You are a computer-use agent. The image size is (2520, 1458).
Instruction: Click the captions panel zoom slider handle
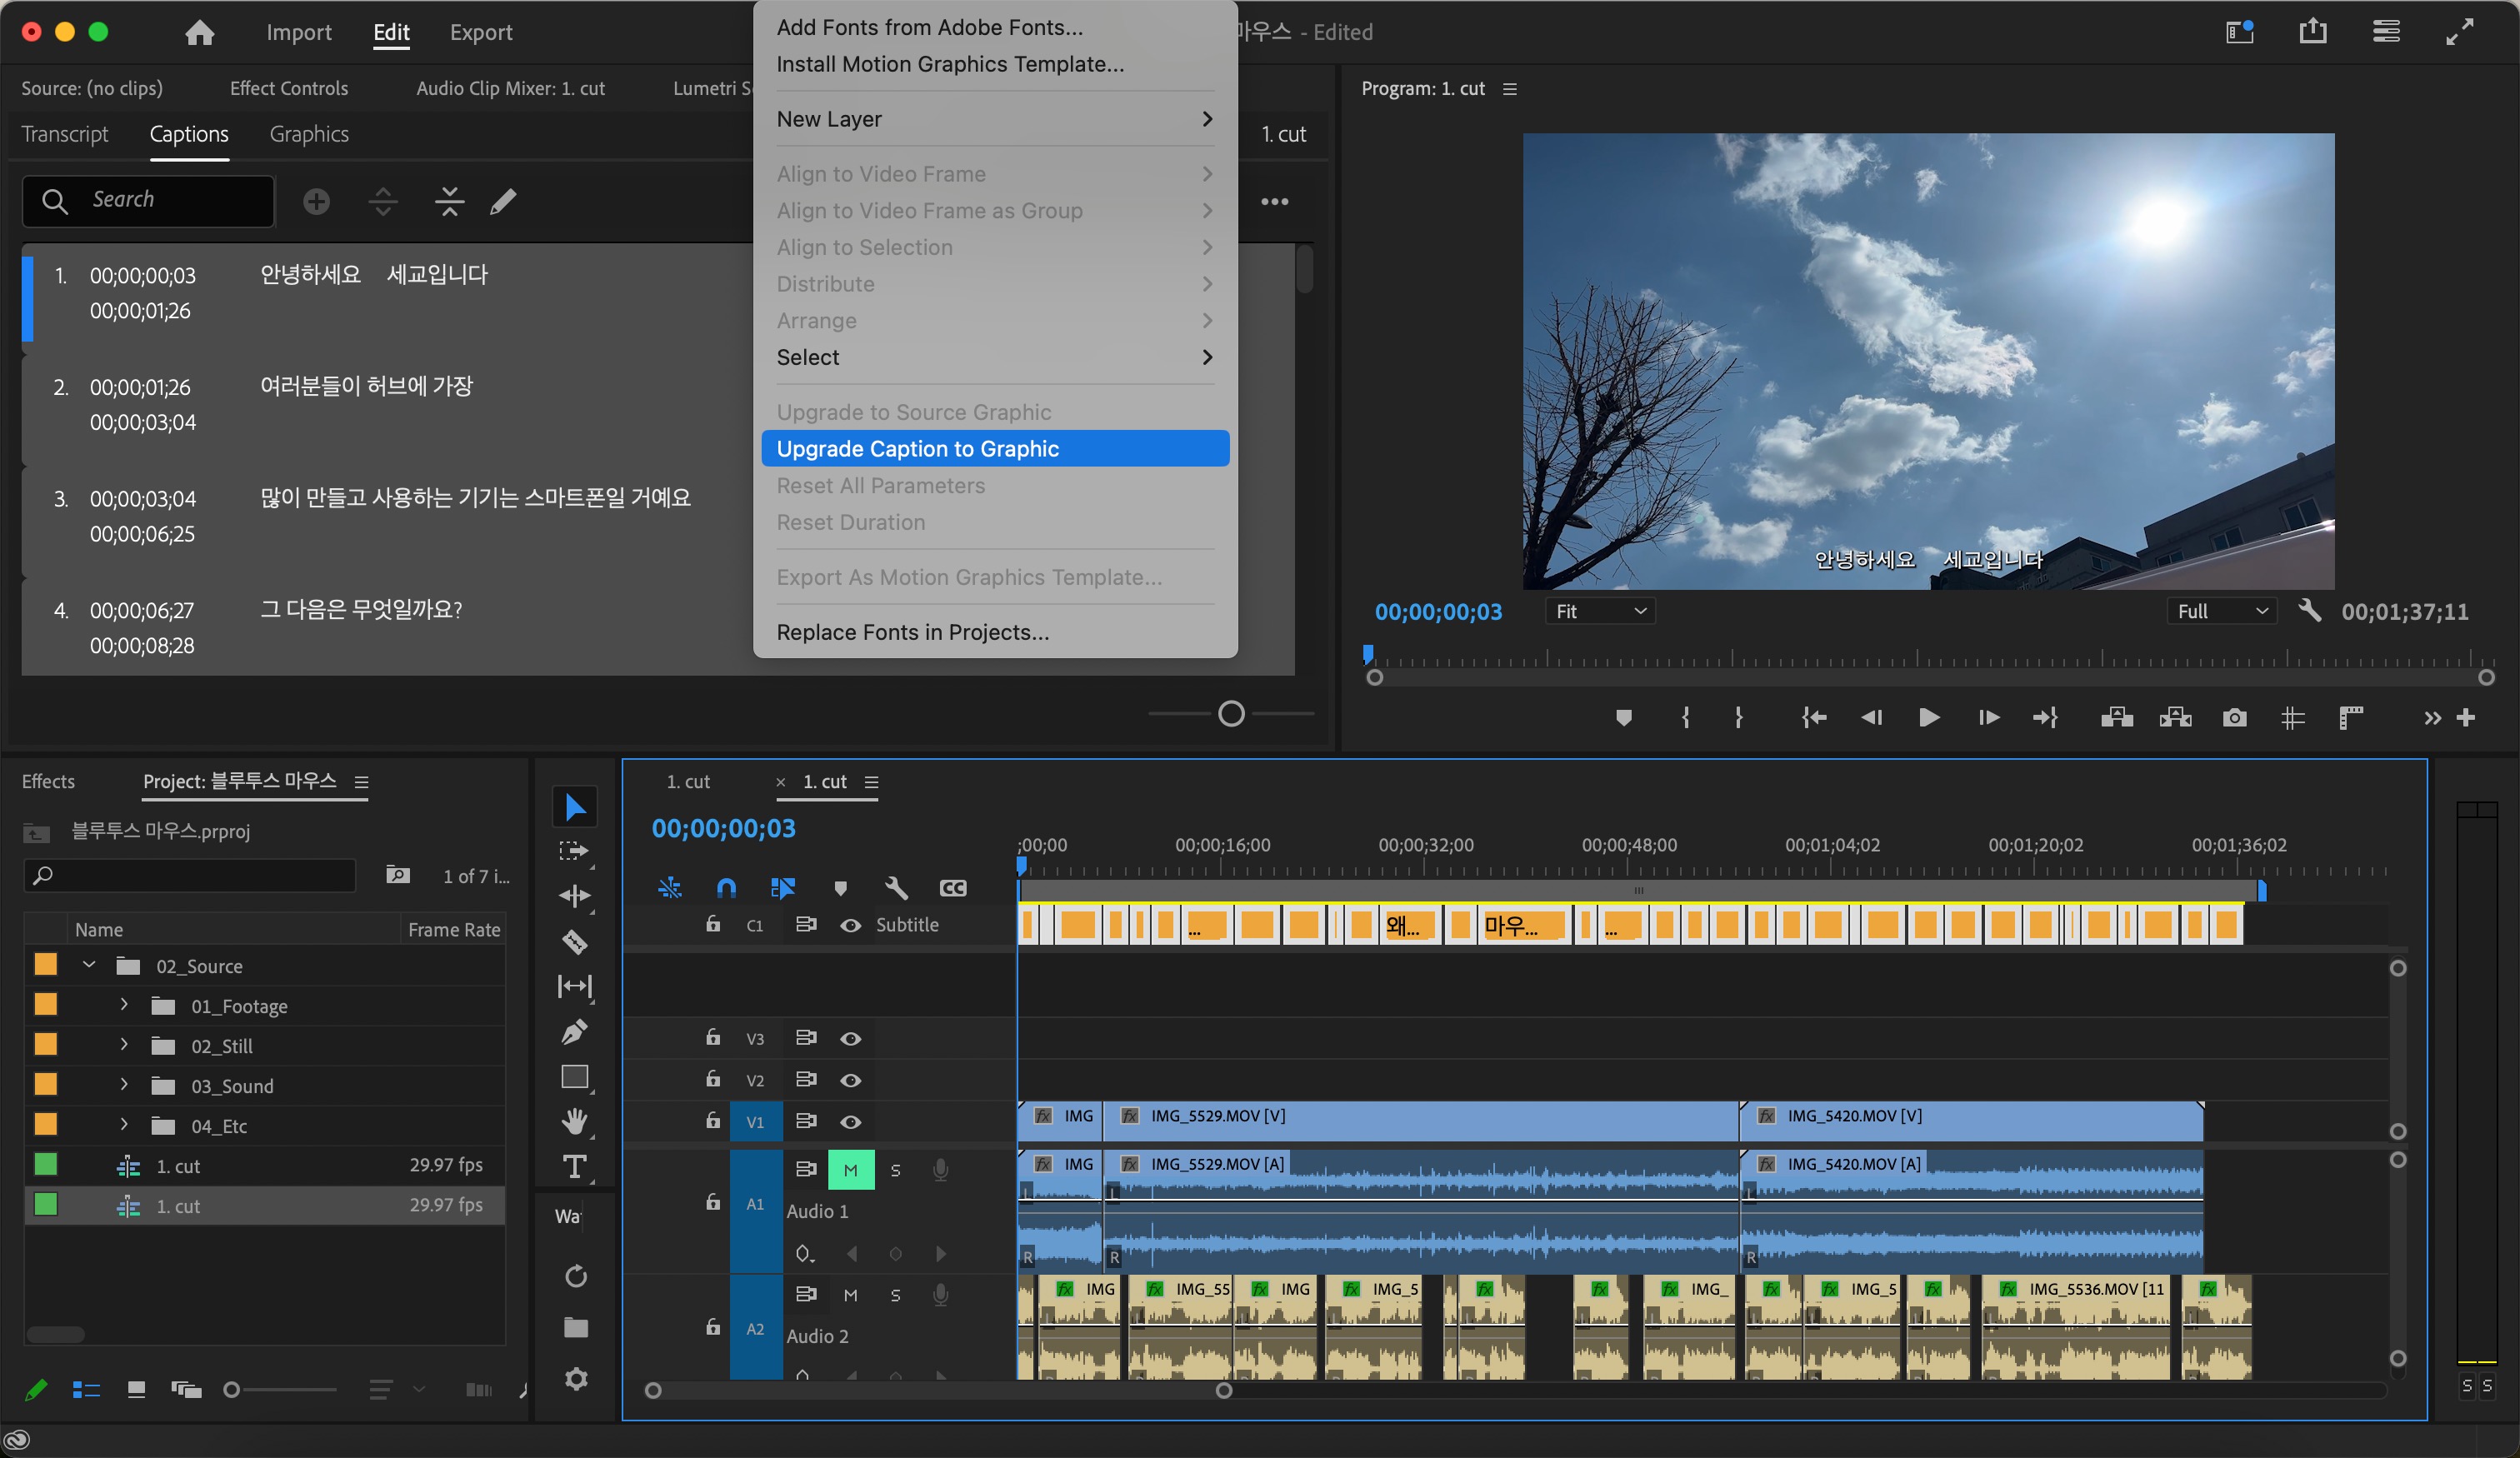[1231, 713]
